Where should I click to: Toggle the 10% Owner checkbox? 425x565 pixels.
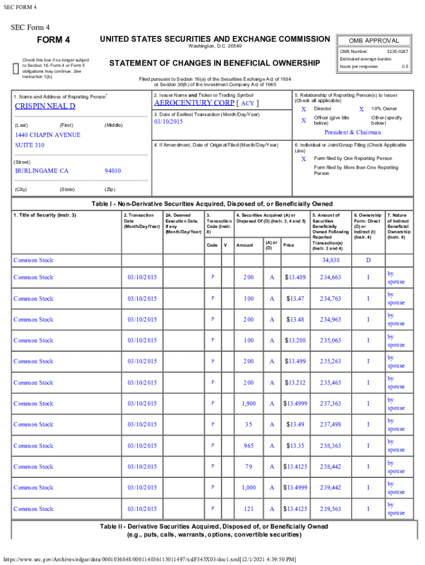coord(361,109)
